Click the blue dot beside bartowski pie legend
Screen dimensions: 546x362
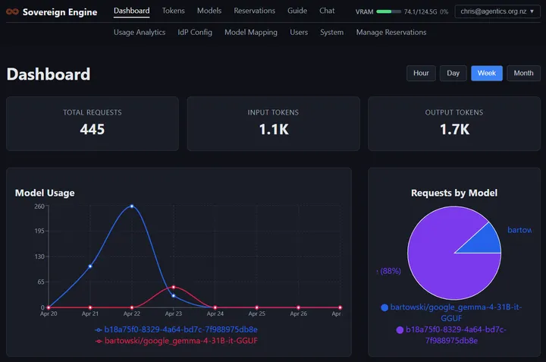[x=384, y=307]
